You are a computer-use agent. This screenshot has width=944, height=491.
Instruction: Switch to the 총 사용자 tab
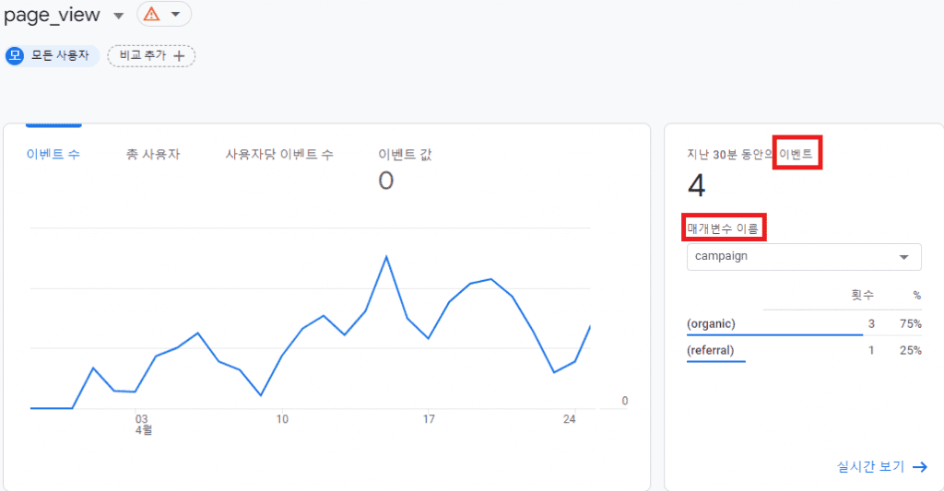click(x=153, y=154)
